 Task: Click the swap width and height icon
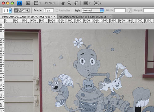pyautogui.click(x=130, y=10)
